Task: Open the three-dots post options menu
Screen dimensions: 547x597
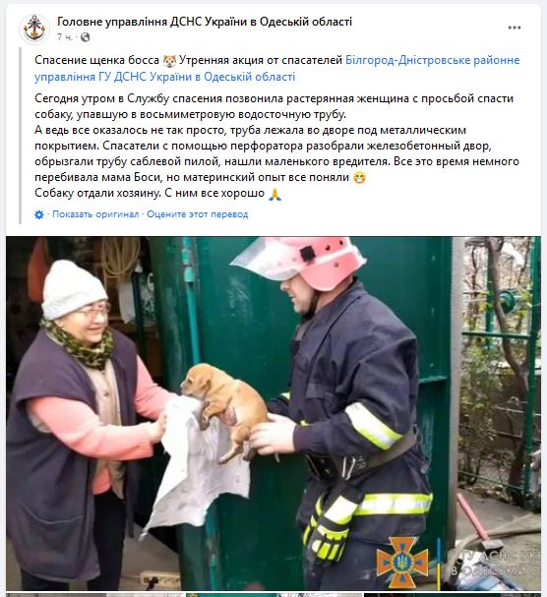Action: [x=514, y=28]
